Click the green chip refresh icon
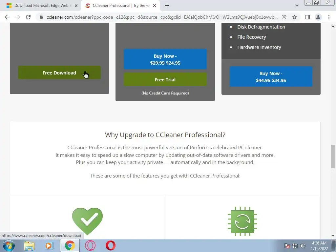336x252 pixels. 242,221
